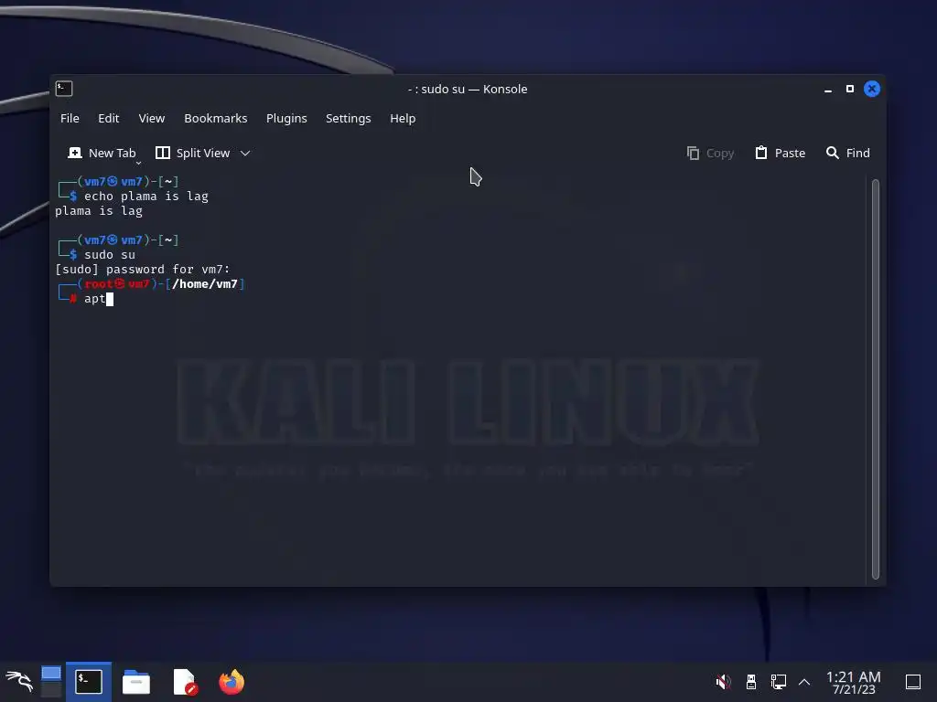
Task: Open the File menu
Action: [70, 118]
